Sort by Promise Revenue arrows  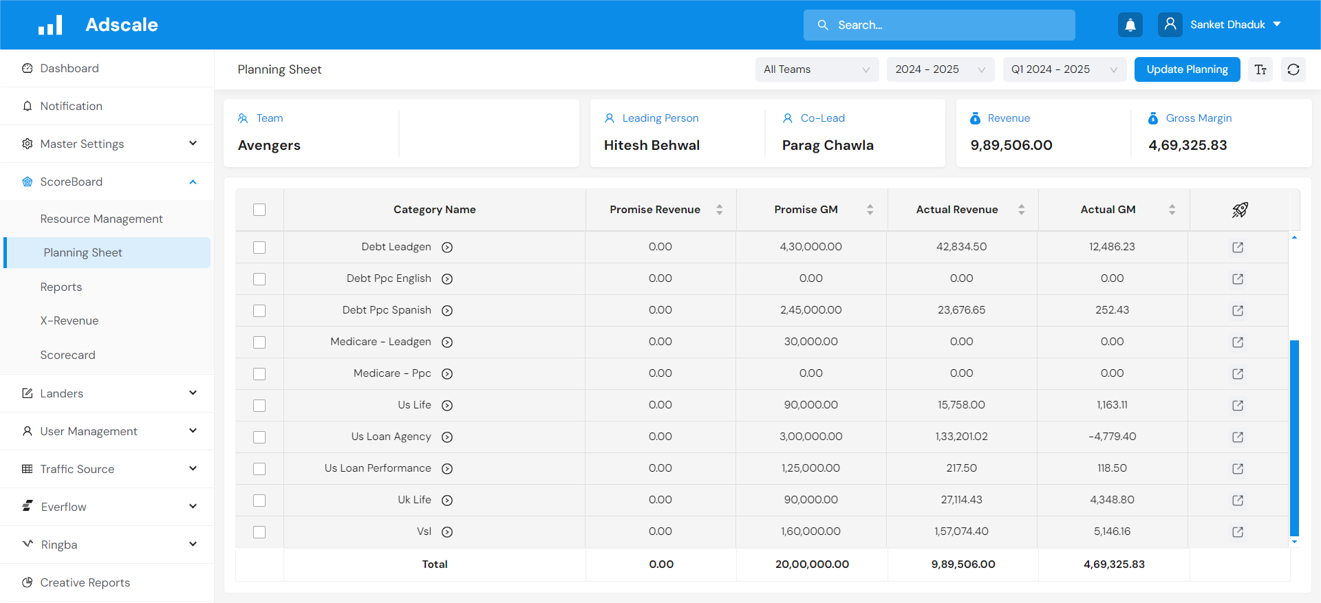coord(720,210)
